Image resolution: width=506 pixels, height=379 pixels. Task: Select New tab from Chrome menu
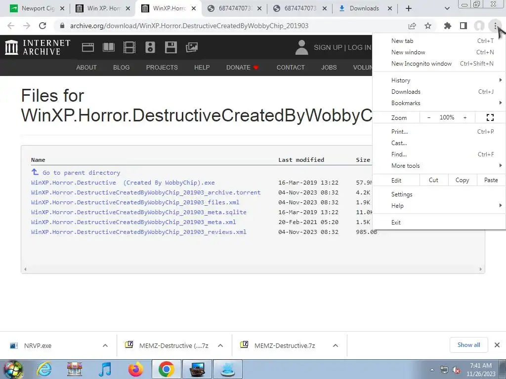pyautogui.click(x=439, y=41)
